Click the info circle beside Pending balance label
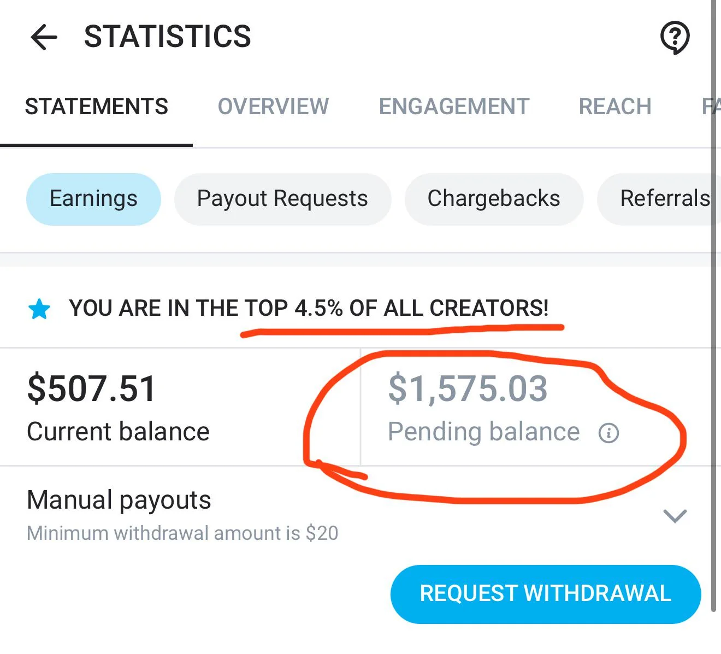 tap(608, 433)
